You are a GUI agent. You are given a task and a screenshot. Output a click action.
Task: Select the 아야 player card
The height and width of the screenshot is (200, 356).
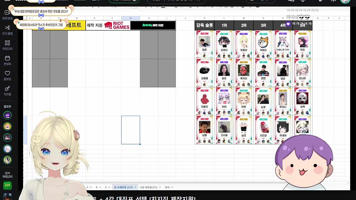coord(224,101)
